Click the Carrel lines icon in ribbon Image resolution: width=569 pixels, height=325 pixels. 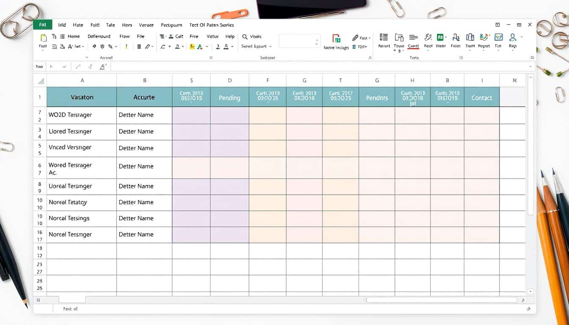pyautogui.click(x=413, y=38)
